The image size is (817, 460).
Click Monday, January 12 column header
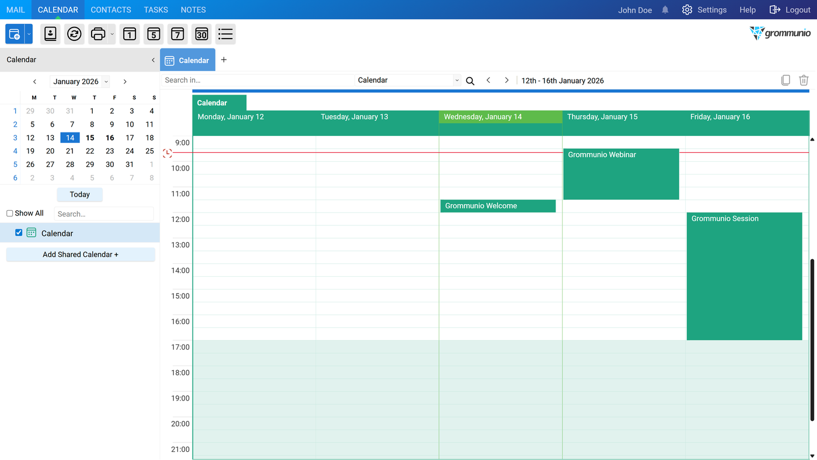pos(254,117)
